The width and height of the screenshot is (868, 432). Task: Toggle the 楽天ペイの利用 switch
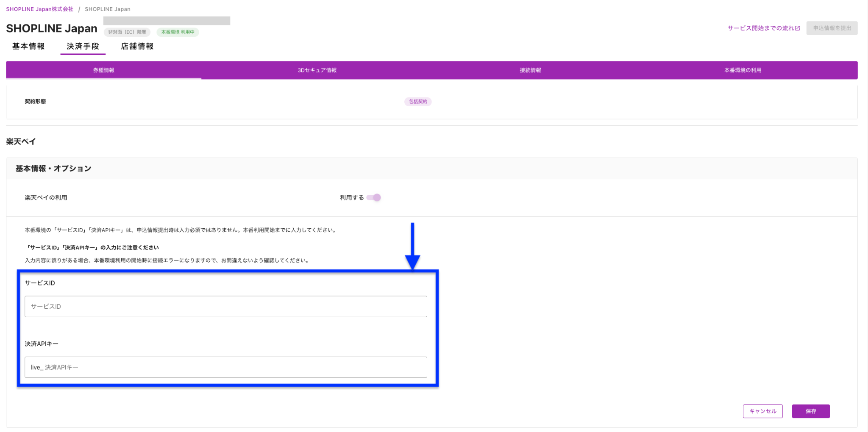pyautogui.click(x=374, y=197)
